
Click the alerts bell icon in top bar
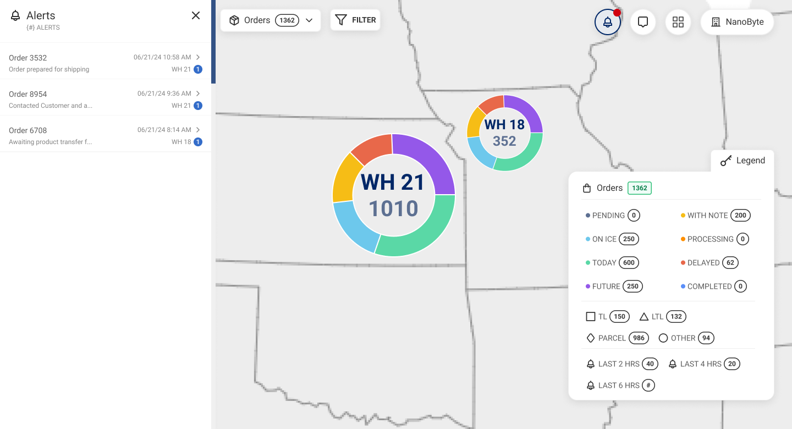coord(607,22)
